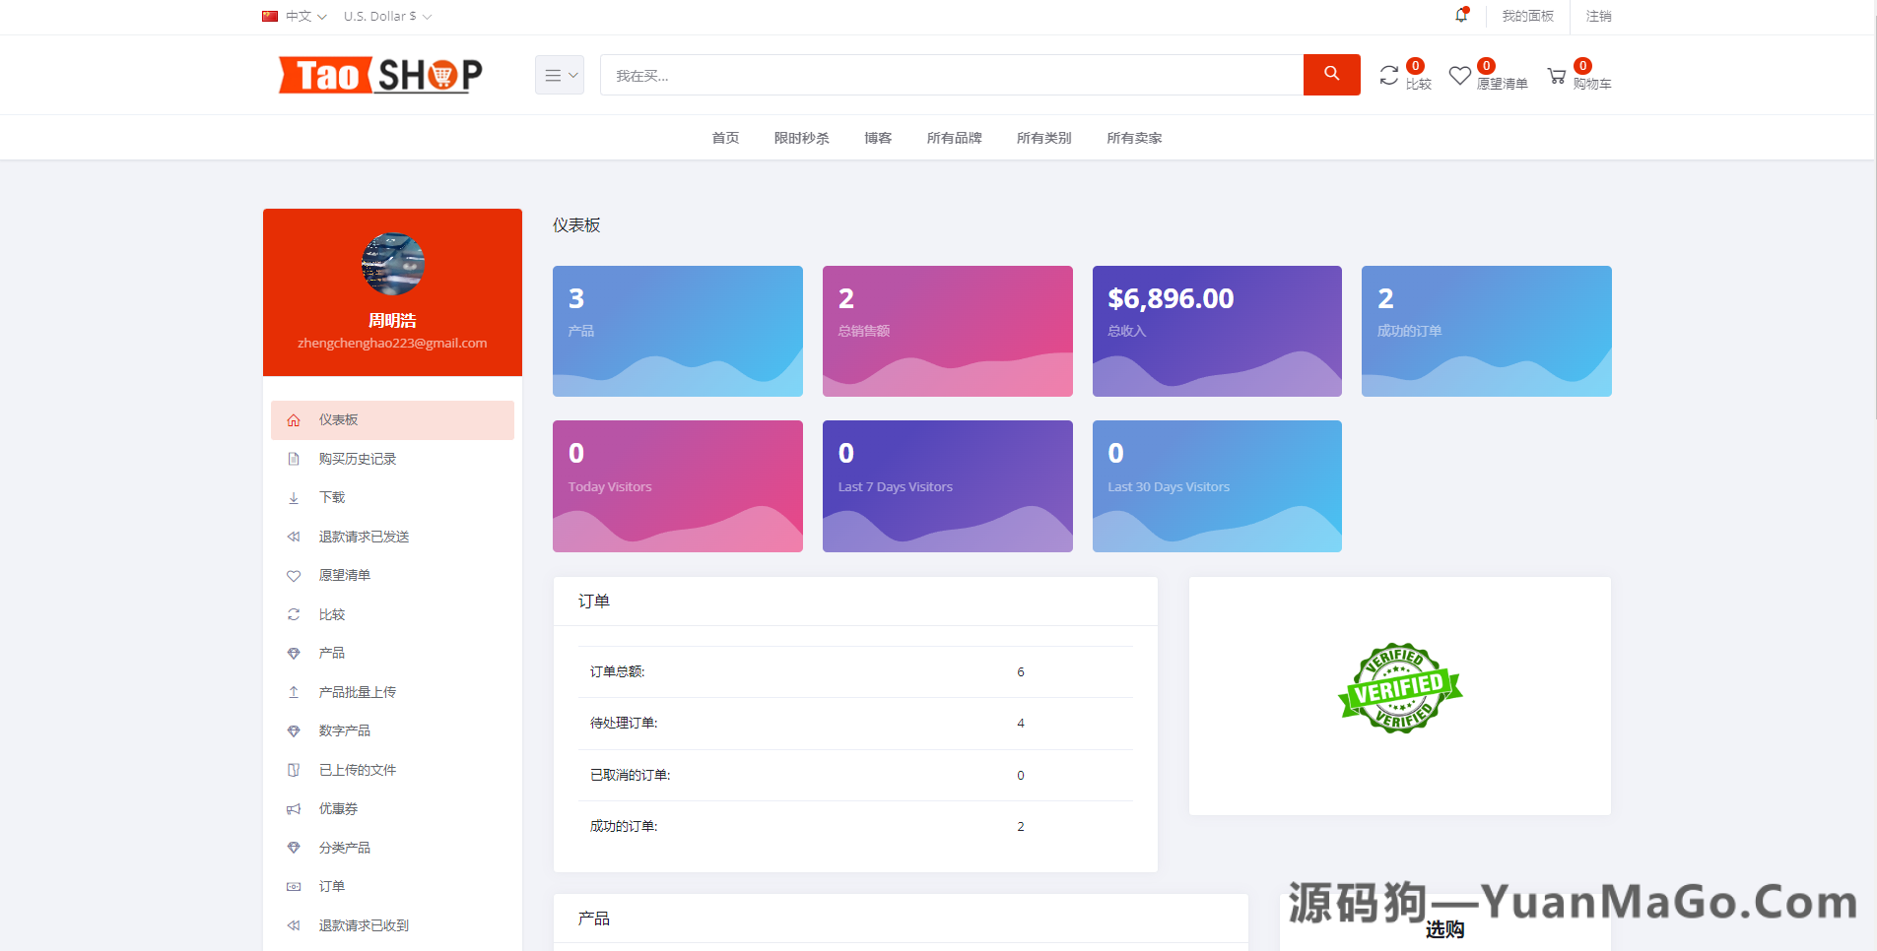Viewport: 1877px width, 951px height.
Task: Open the category menu beside the search bar
Action: pos(559,74)
